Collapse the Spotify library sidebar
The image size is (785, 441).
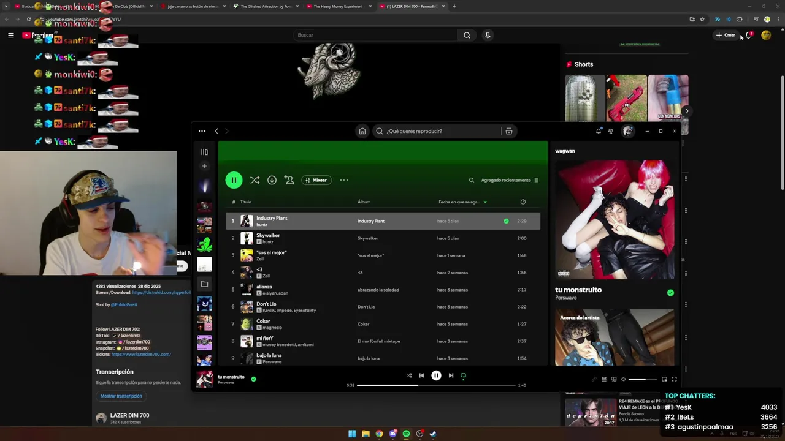point(204,152)
